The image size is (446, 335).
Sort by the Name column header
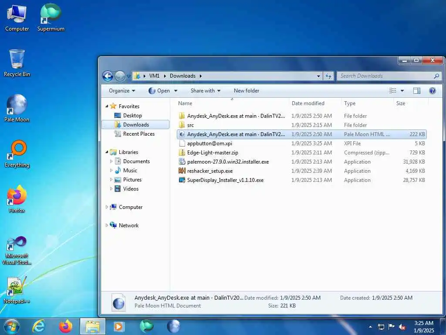click(x=232, y=103)
